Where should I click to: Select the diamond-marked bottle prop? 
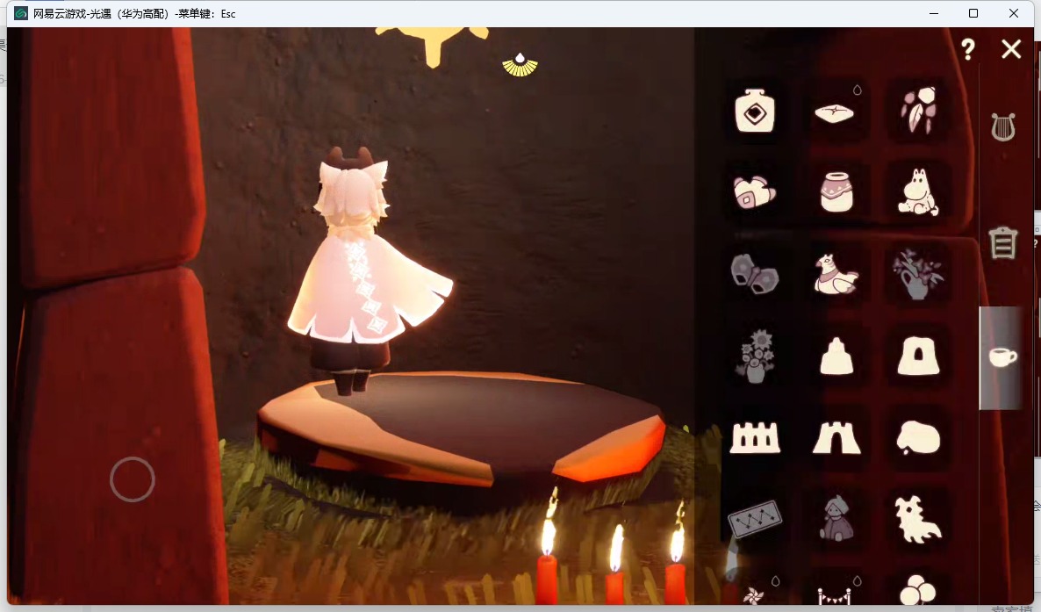click(755, 111)
